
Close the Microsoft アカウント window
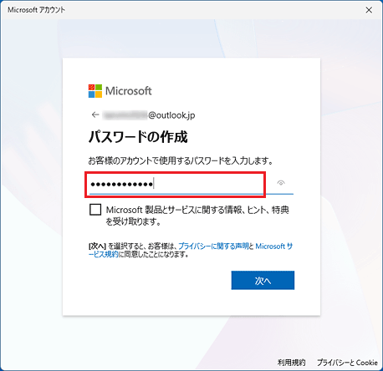(x=369, y=10)
